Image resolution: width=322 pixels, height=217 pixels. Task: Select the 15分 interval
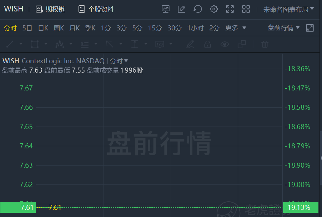pyautogui.click(x=155, y=28)
